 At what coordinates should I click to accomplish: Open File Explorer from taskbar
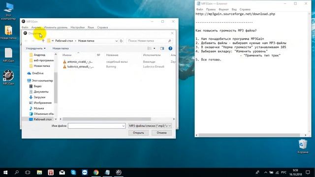click(39, 173)
